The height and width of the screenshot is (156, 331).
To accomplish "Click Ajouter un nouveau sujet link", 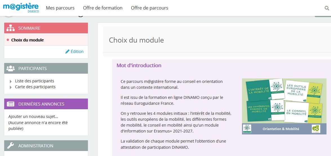I will pyautogui.click(x=33, y=117).
